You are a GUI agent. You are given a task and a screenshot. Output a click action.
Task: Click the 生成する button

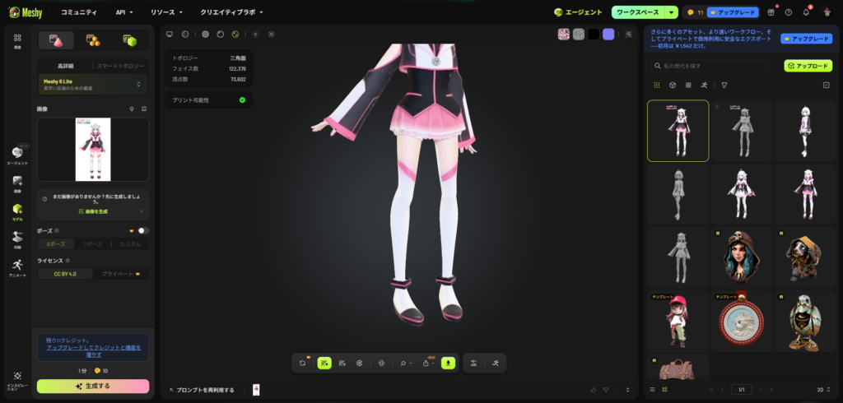coord(93,386)
